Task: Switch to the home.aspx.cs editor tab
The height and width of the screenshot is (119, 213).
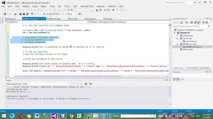Action: (x=90, y=19)
